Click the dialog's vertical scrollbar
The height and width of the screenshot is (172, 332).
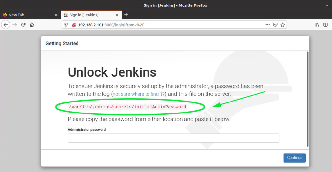click(308, 99)
